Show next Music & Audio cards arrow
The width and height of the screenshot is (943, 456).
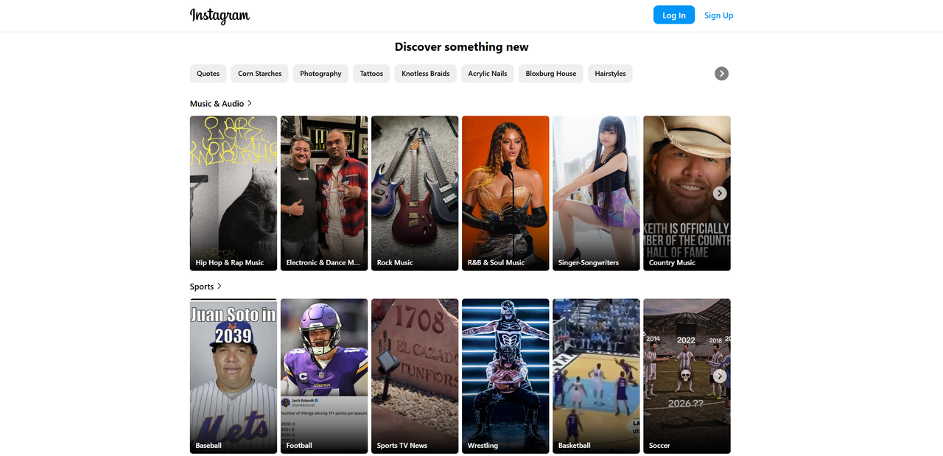(x=720, y=193)
